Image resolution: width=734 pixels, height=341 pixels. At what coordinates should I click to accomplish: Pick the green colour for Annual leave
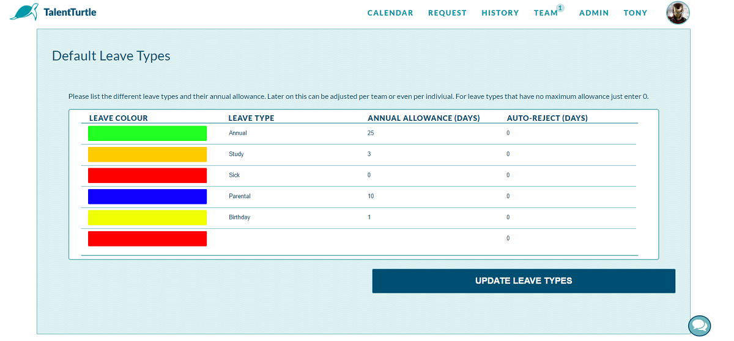[x=147, y=133]
